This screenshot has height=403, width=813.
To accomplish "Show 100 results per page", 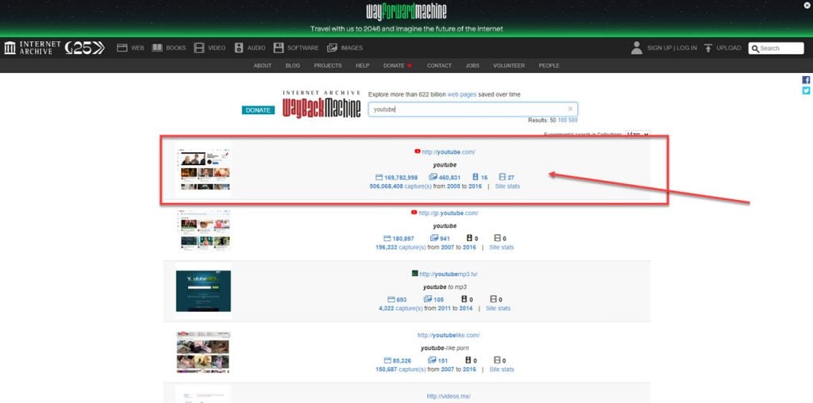I will coord(562,120).
